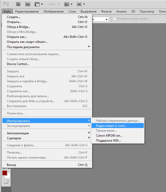Enable Показать кольцо пробы checkbox
This screenshot has height=192, width=166.
click(115, 19)
